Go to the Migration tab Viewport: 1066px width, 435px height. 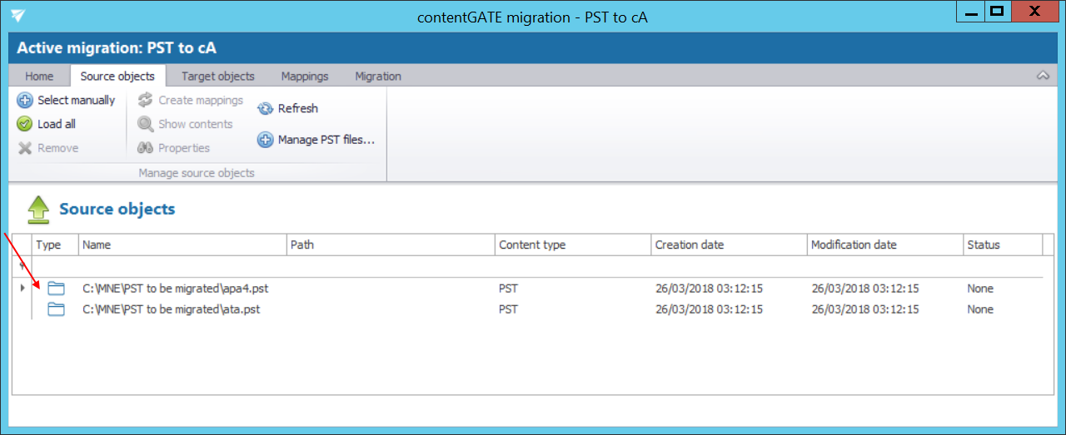click(x=378, y=76)
